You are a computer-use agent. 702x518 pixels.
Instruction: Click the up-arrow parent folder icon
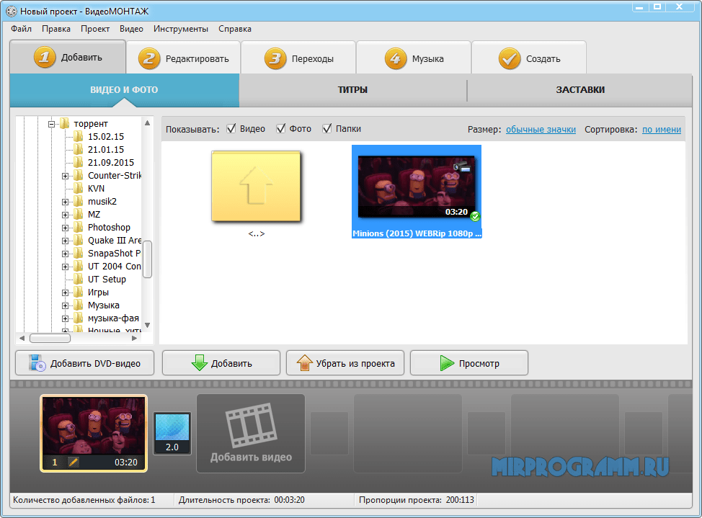(256, 187)
